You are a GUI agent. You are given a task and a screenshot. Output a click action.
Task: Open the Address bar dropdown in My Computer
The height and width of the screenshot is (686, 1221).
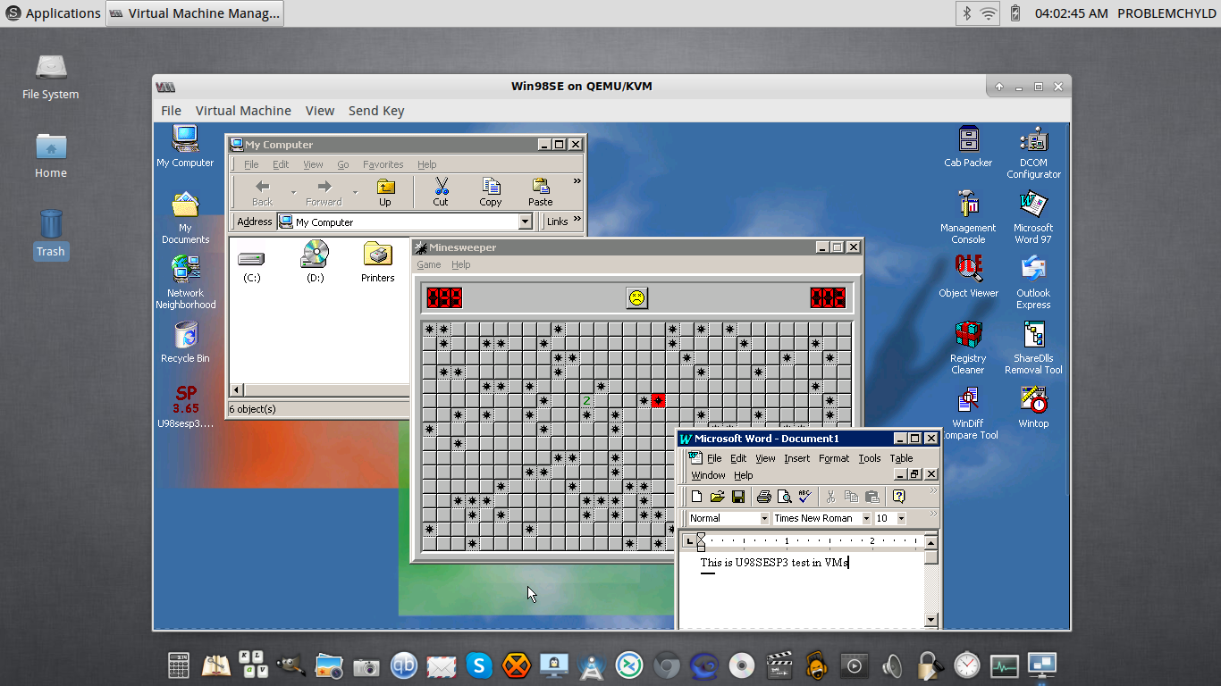pos(526,222)
